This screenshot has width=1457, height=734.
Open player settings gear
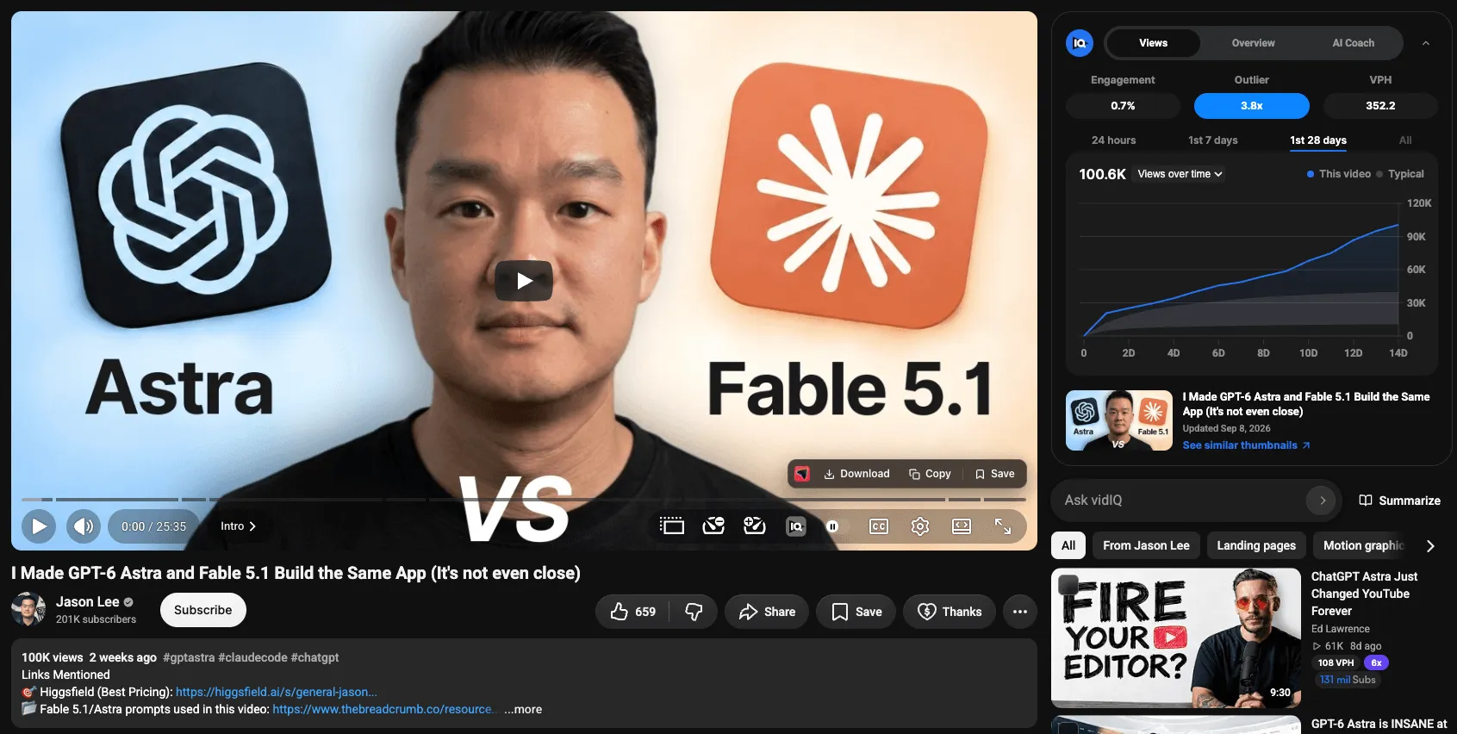point(920,526)
